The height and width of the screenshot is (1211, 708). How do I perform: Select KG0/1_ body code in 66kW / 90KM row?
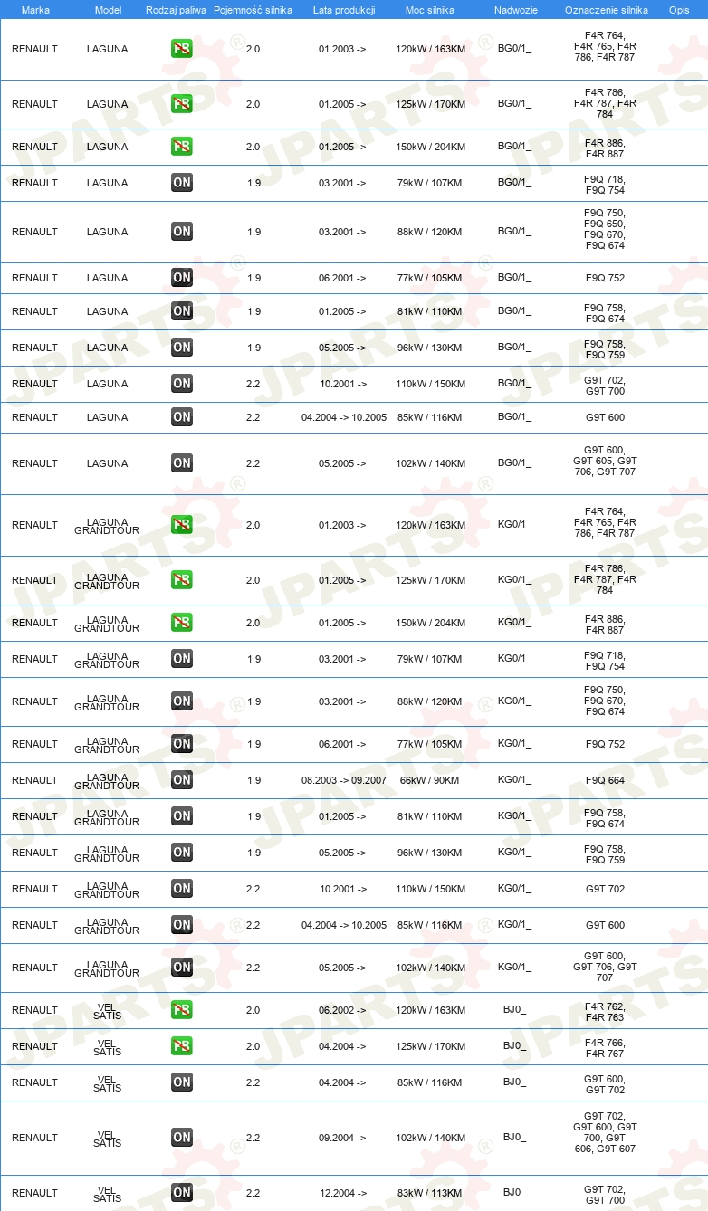pyautogui.click(x=514, y=780)
